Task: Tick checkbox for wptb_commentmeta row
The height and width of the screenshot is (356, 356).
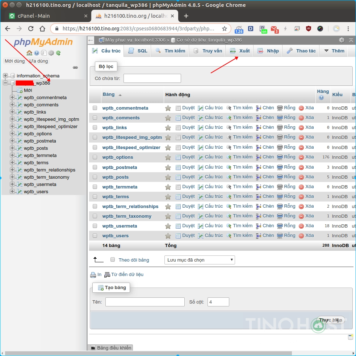Action: (x=95, y=108)
